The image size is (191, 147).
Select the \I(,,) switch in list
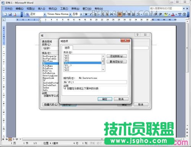pyautogui.click(x=83, y=65)
